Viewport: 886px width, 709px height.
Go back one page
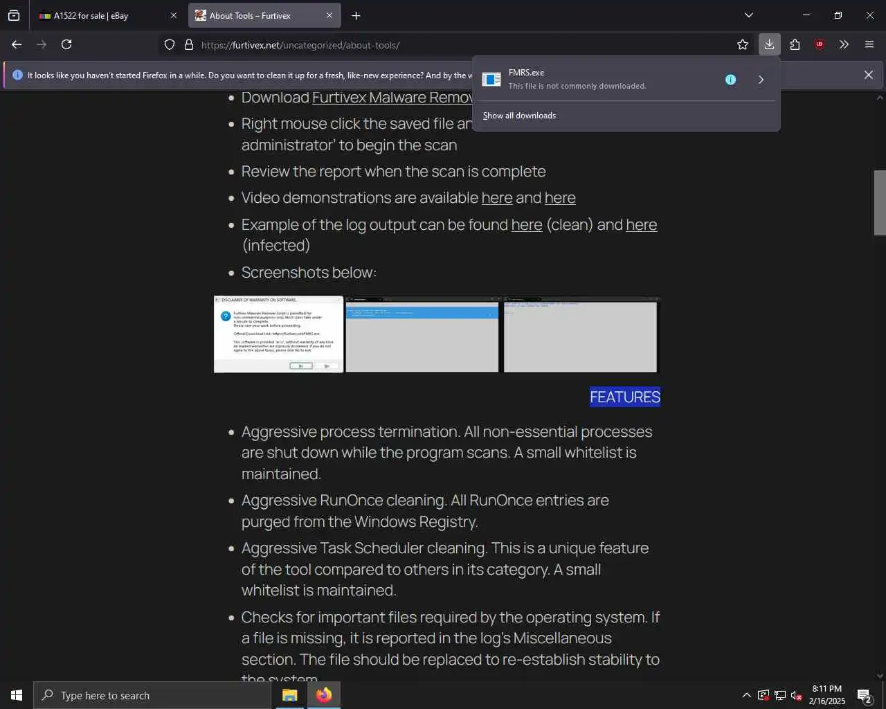click(x=17, y=44)
